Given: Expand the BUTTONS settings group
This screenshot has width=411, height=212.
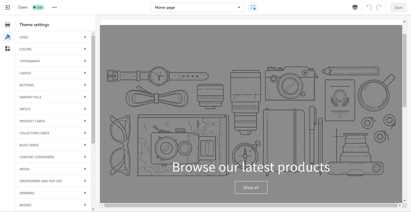Looking at the screenshot, I should click(x=53, y=85).
